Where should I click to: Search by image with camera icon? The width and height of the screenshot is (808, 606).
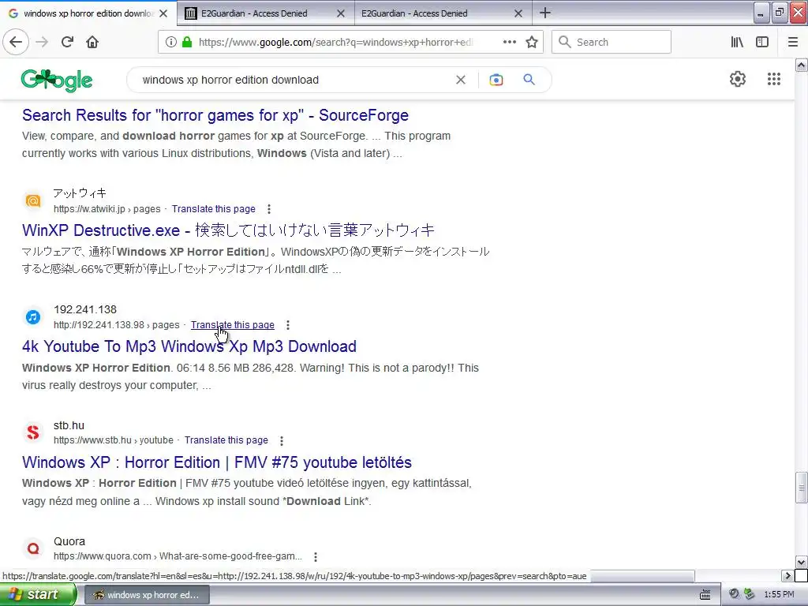tap(496, 80)
